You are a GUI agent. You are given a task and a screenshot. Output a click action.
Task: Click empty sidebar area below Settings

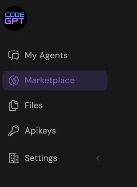(x=55, y=176)
